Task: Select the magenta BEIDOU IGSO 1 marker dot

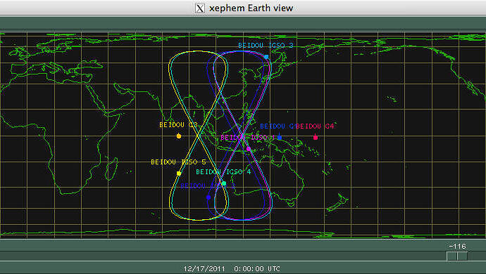Action: pyautogui.click(x=248, y=149)
